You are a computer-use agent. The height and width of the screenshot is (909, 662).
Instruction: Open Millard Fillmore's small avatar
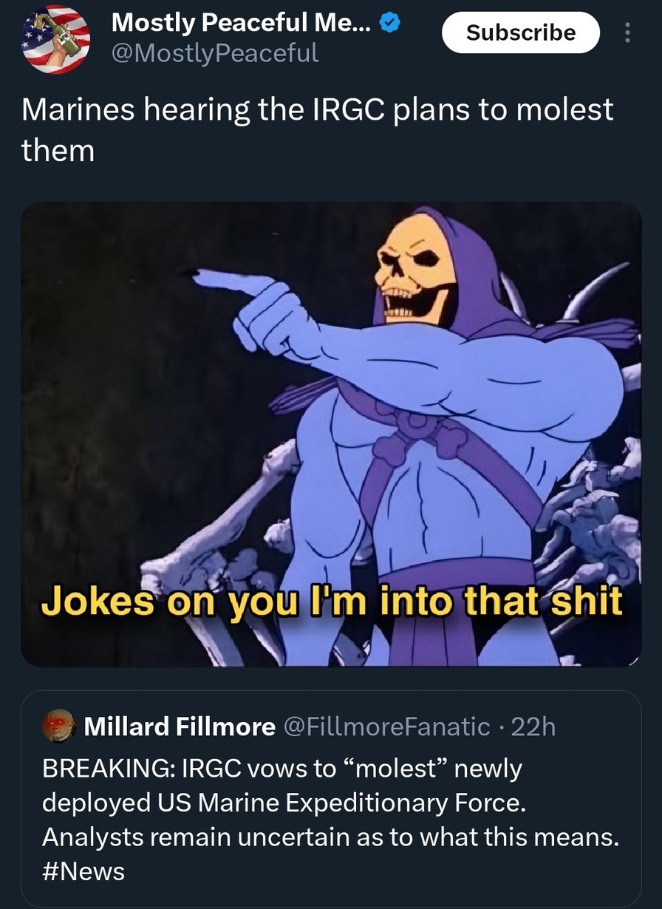coord(59,725)
